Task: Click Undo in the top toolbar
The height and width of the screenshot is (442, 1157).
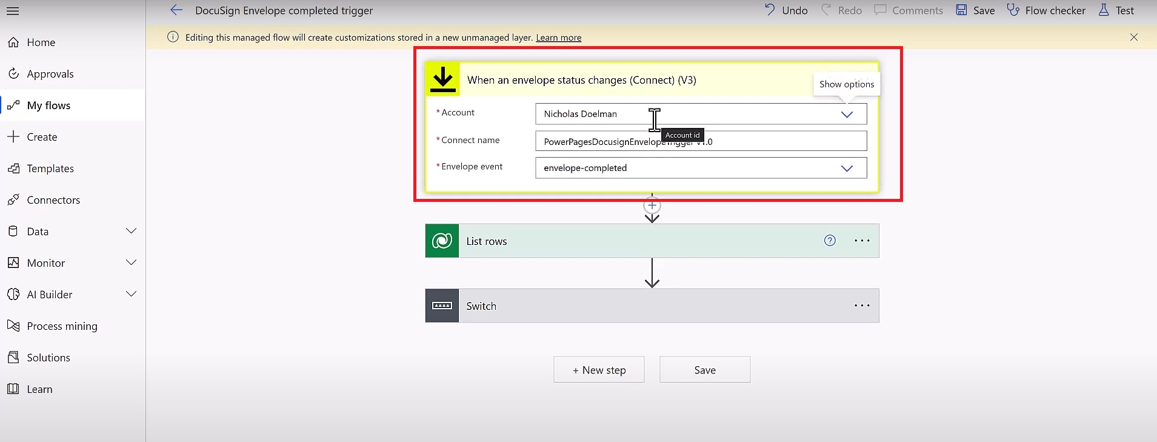Action: (x=786, y=10)
